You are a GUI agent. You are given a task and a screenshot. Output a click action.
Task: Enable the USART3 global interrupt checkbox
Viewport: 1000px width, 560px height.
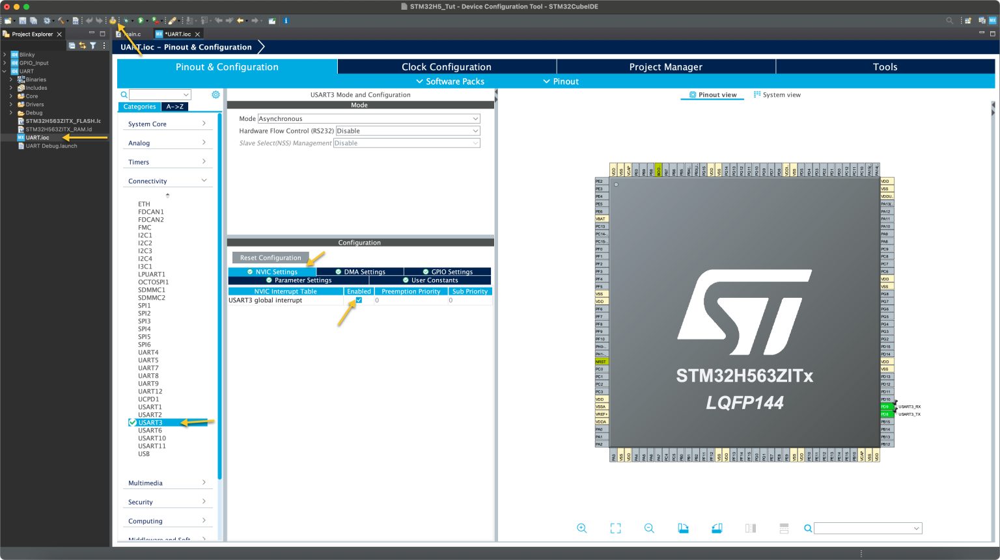[x=359, y=300]
